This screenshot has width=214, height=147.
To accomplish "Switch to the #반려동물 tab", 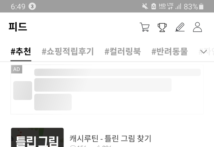I will [170, 51].
